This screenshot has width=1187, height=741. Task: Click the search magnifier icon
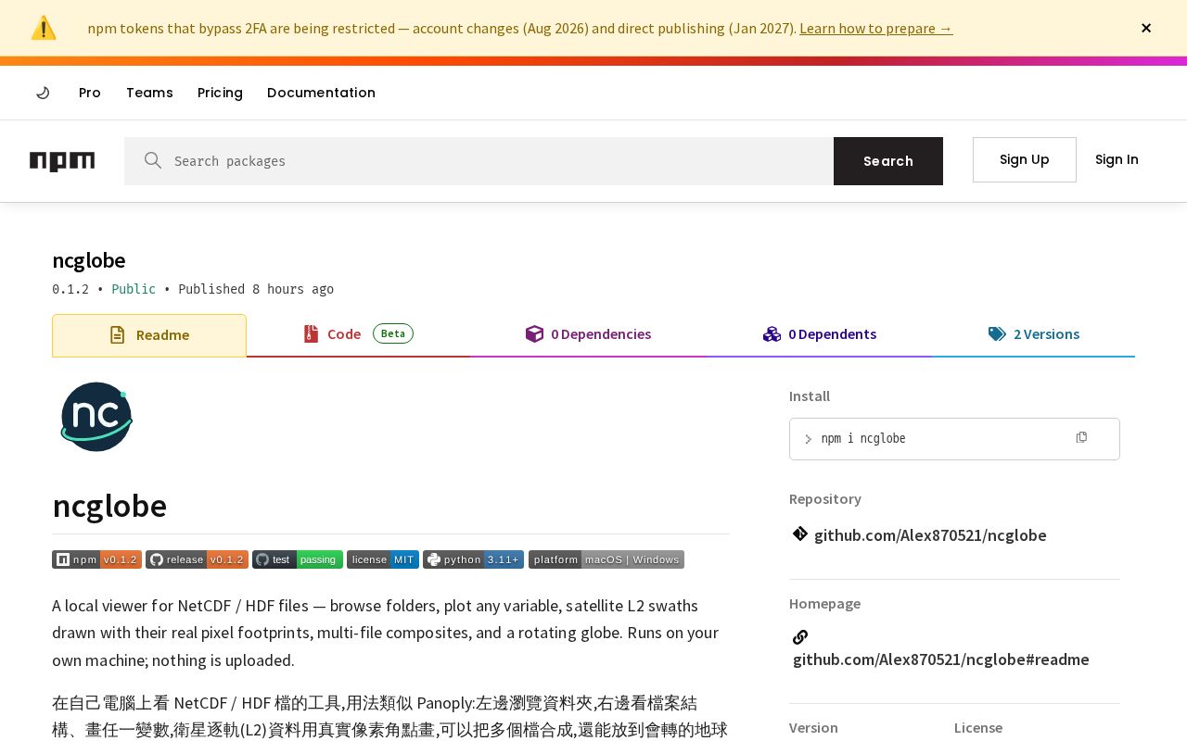click(153, 161)
